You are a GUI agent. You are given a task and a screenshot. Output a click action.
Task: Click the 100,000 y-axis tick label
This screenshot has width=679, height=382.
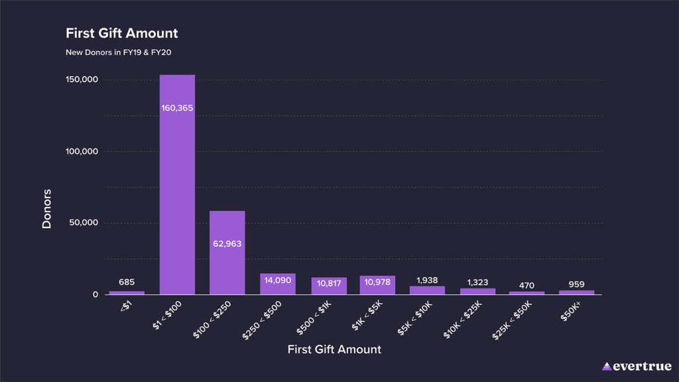click(82, 151)
